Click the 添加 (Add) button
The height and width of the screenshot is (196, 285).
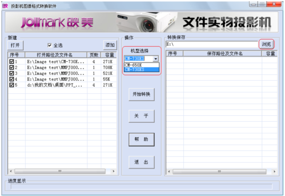[x=110, y=45]
